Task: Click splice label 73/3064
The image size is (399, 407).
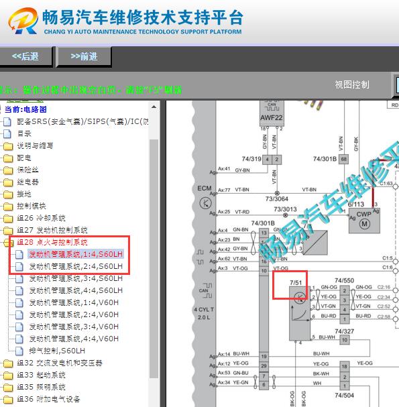Action: (277, 199)
